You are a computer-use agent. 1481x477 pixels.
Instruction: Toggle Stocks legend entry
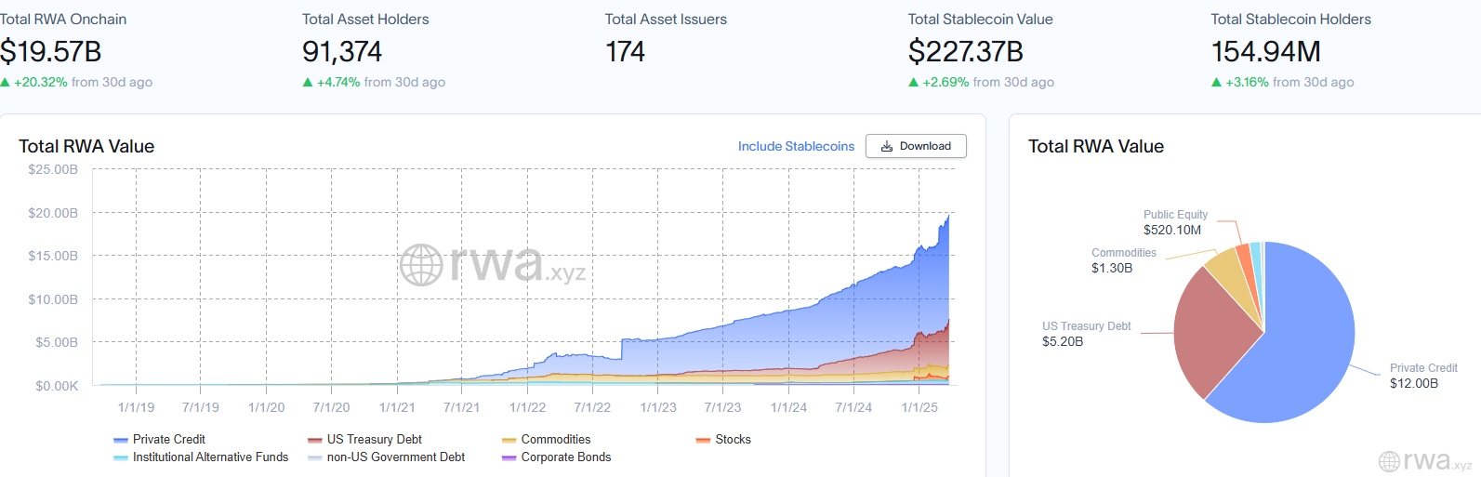[733, 439]
